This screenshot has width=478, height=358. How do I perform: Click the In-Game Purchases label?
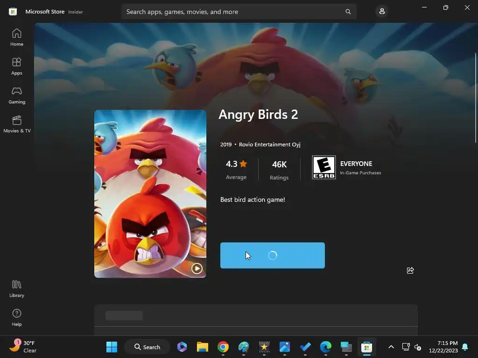tap(360, 173)
